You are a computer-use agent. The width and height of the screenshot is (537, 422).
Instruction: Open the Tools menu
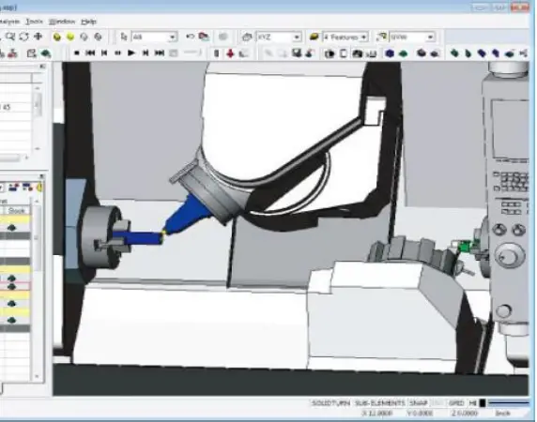(34, 22)
